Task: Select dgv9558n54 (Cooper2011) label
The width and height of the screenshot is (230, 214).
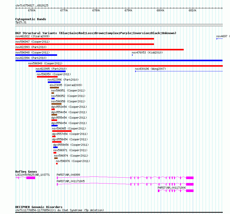Action: click(70, 139)
